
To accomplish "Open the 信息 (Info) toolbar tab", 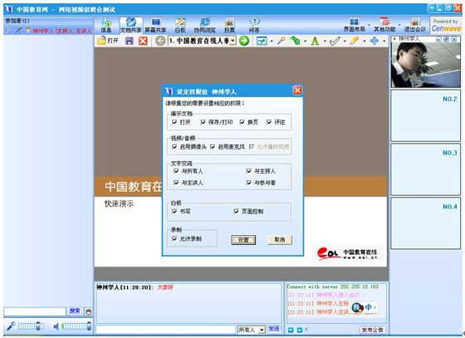I will click(106, 25).
